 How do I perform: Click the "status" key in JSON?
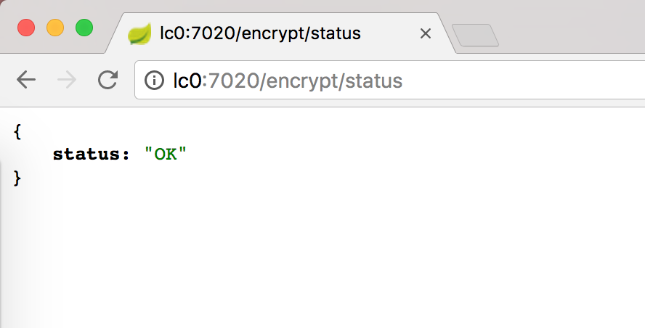tap(86, 154)
